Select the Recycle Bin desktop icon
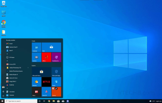The width and height of the screenshot is (162, 103). 4,4
